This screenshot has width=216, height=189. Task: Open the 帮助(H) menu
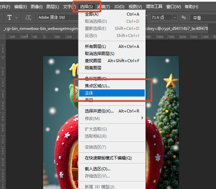pyautogui.click(x=191, y=6)
